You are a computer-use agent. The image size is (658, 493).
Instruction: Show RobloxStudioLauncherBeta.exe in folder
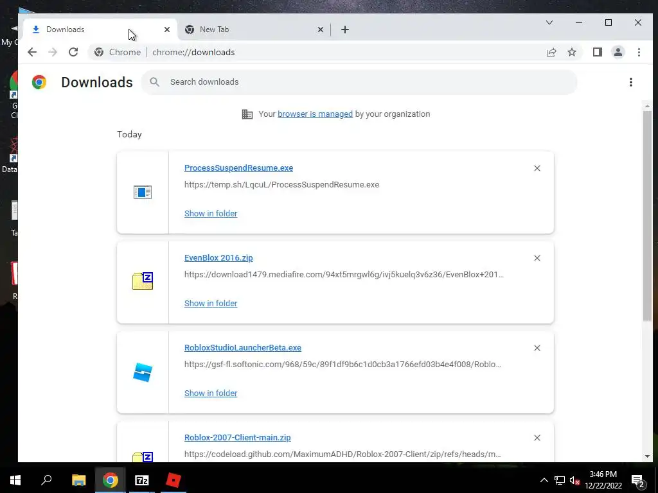[211, 394]
